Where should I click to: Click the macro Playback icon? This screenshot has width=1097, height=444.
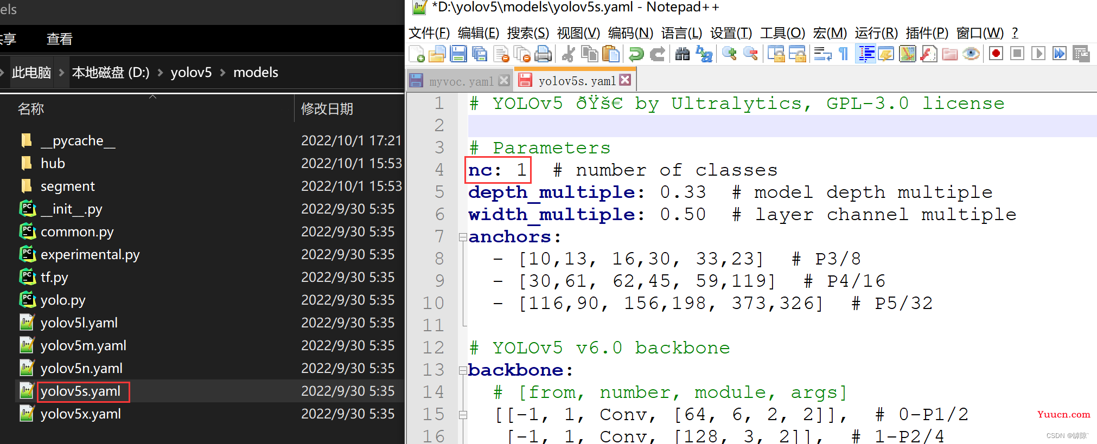(1038, 54)
